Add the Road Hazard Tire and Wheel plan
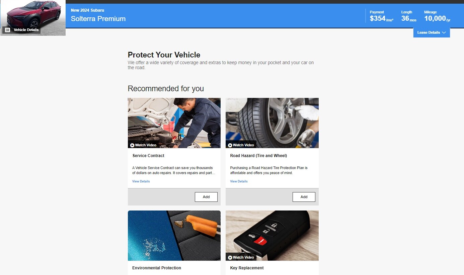The width and height of the screenshot is (464, 275). [x=304, y=197]
